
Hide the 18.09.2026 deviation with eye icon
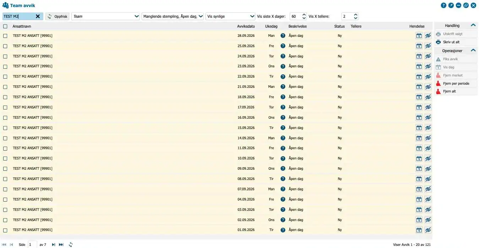click(428, 97)
